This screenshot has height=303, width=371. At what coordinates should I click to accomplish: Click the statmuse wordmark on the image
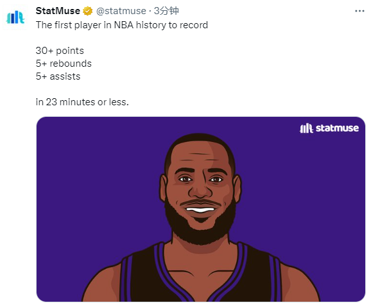click(x=337, y=128)
